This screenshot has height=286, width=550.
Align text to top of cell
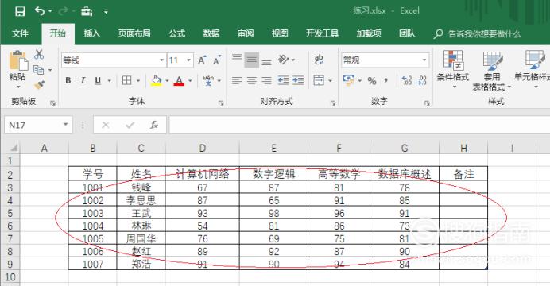(x=237, y=58)
